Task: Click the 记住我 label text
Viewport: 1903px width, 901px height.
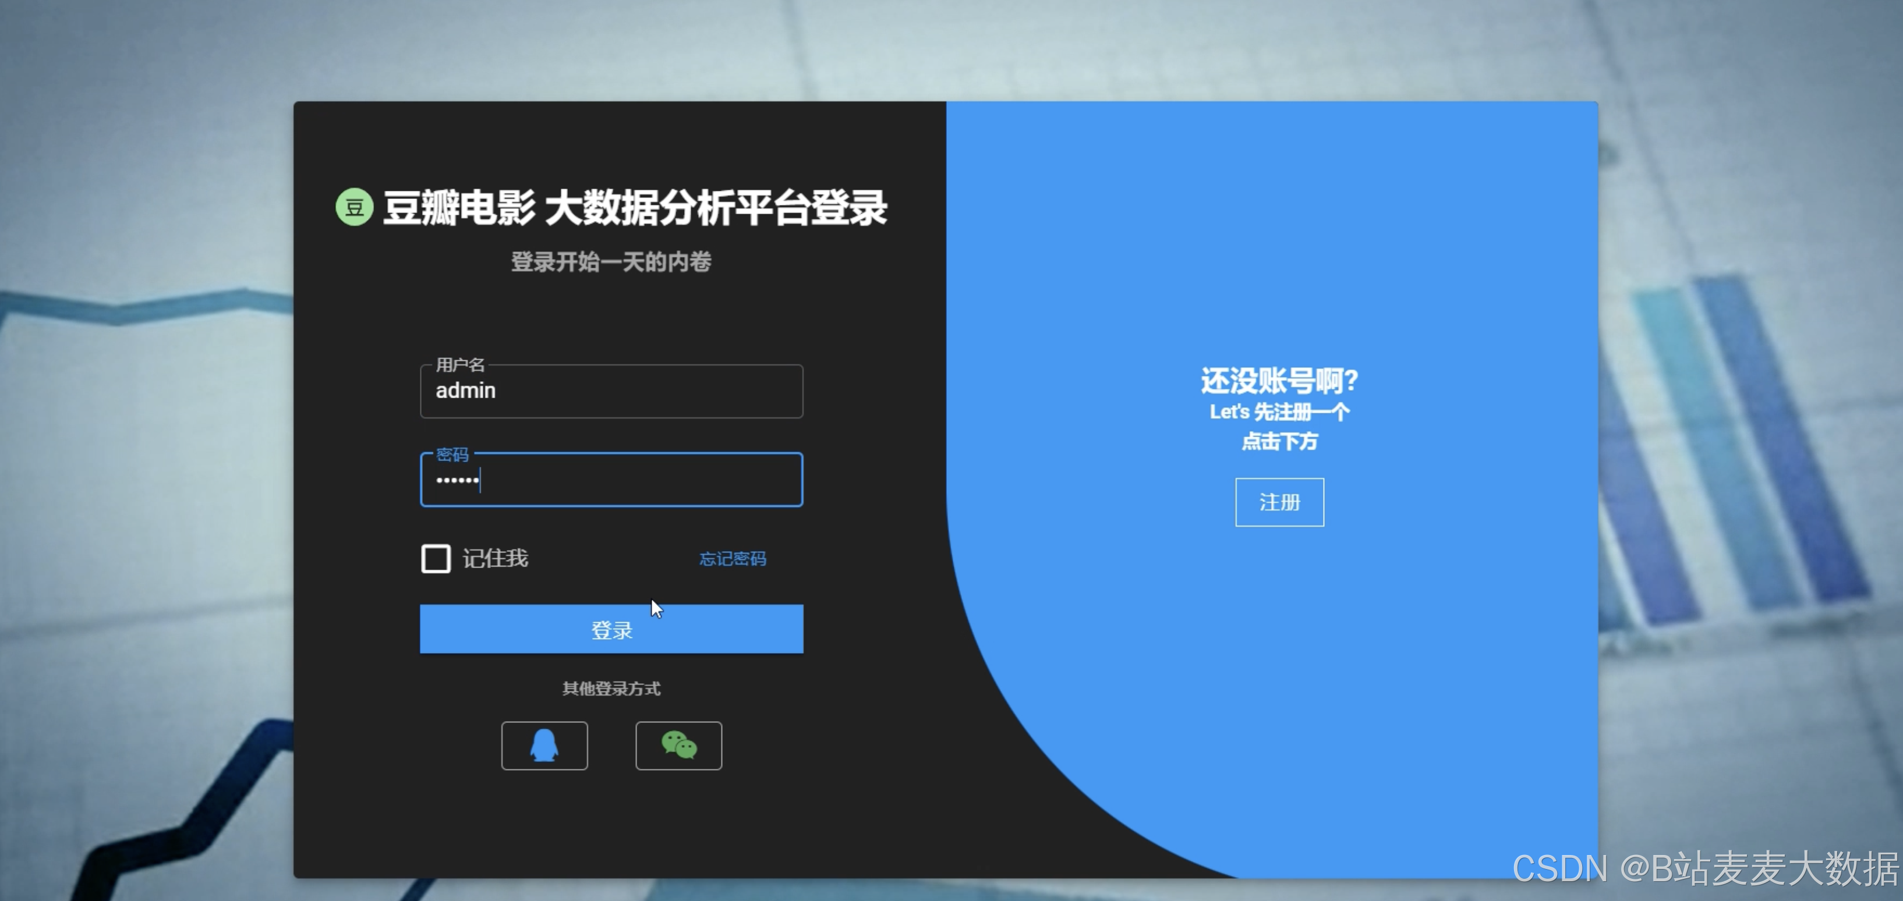Action: point(496,558)
